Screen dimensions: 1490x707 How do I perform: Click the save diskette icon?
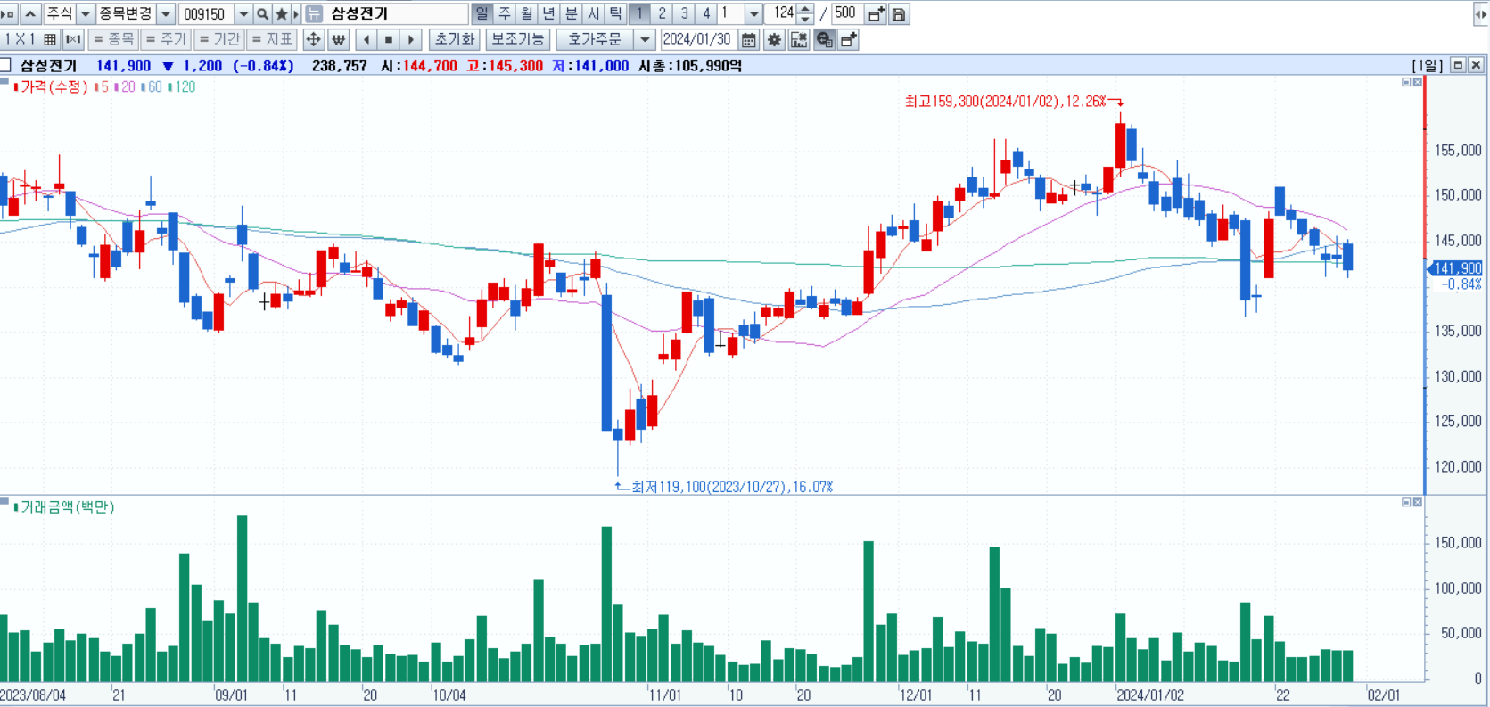[x=899, y=14]
